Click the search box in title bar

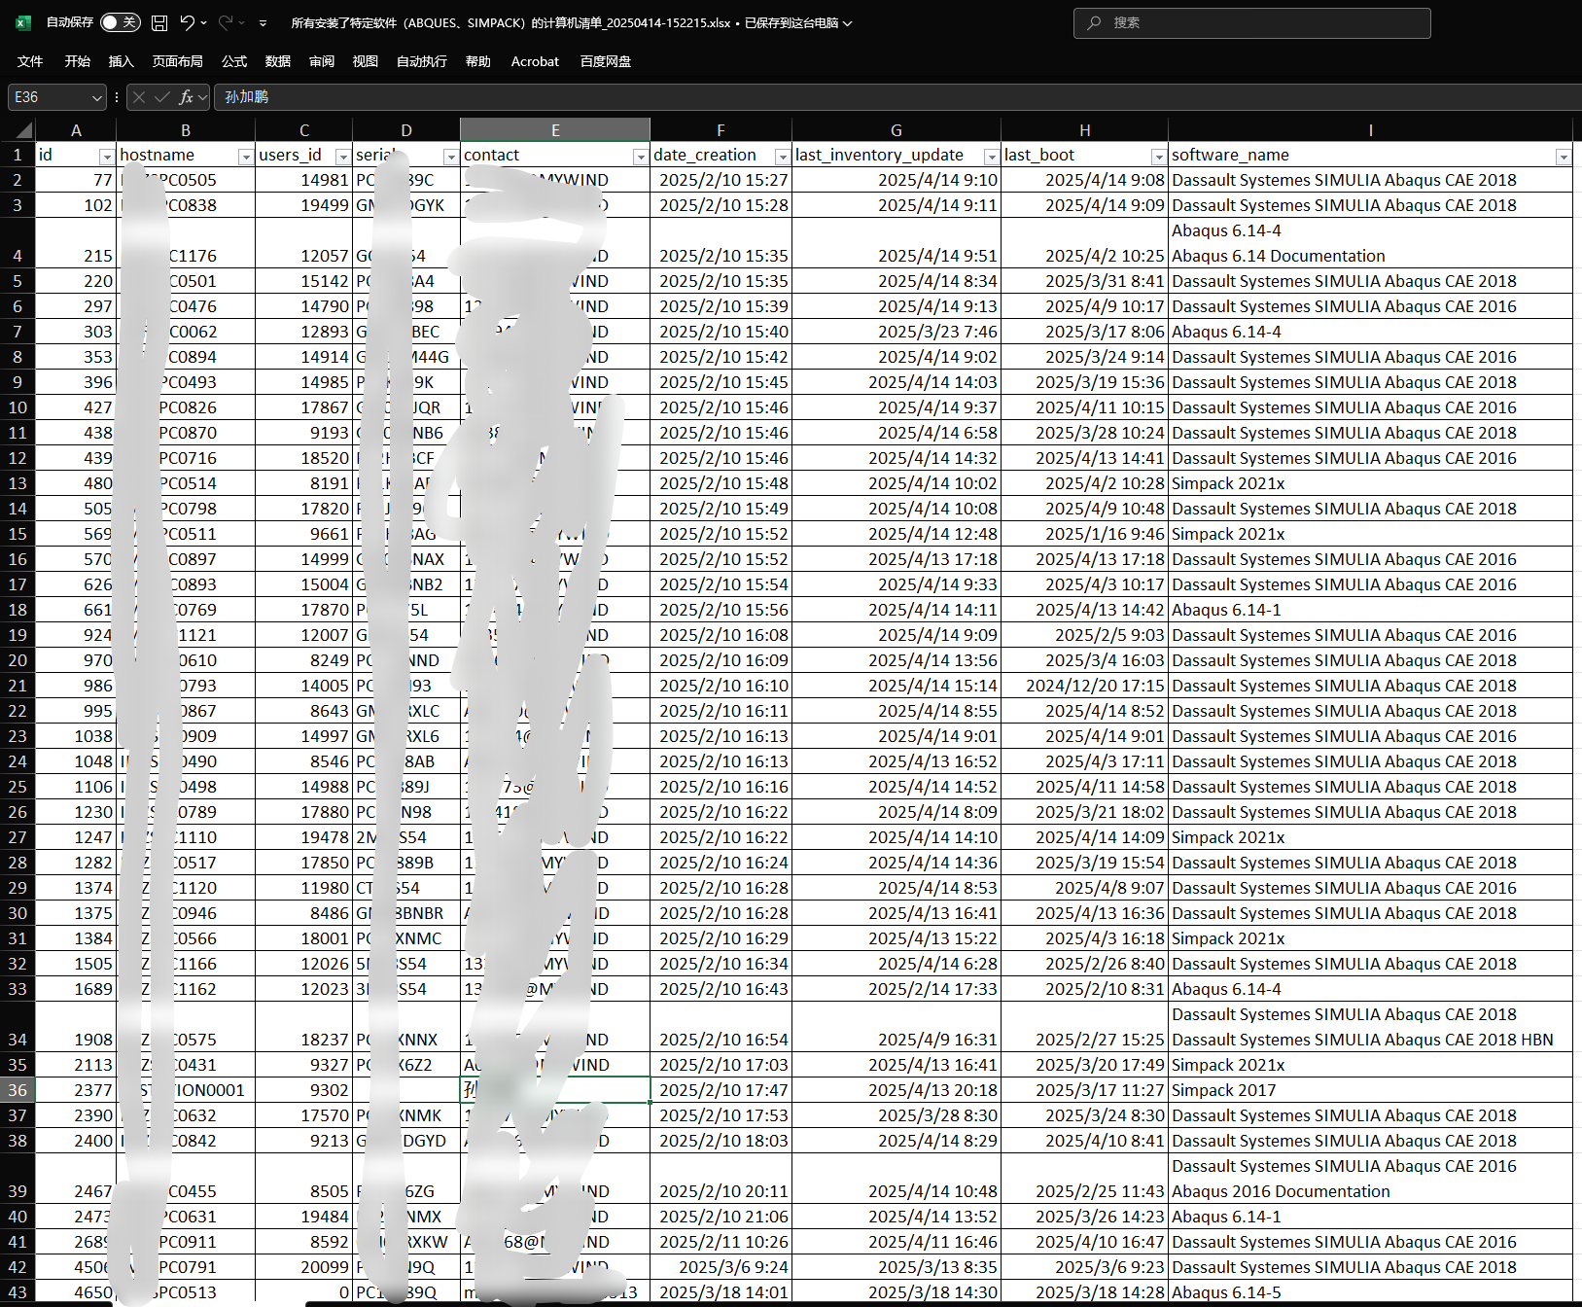point(1251,22)
